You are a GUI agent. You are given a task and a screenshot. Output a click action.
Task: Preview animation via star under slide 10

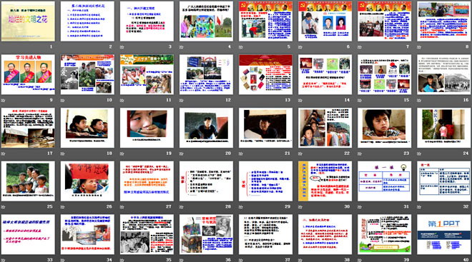(63, 100)
